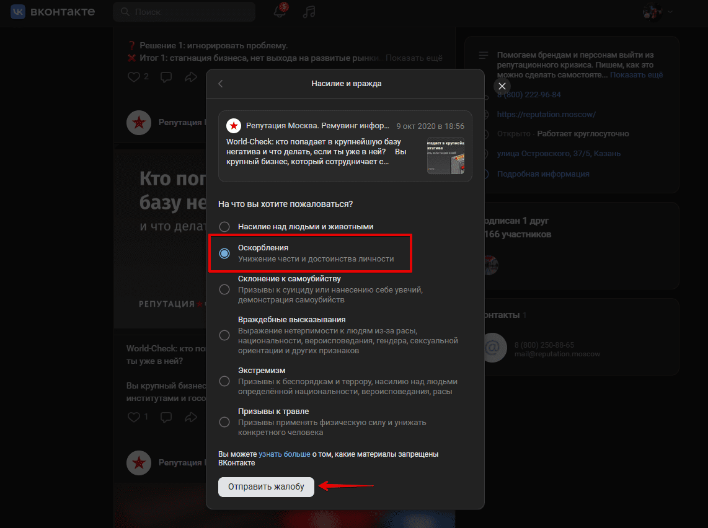
Task: Select the 'Оскорбления' radio button
Action: click(x=224, y=253)
